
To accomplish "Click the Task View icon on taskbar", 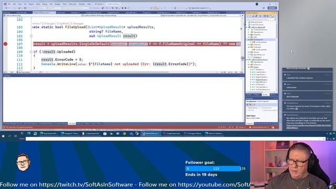I will 16,136.
